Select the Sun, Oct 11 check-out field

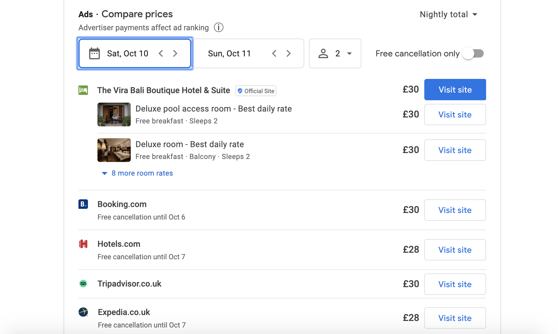coord(248,53)
